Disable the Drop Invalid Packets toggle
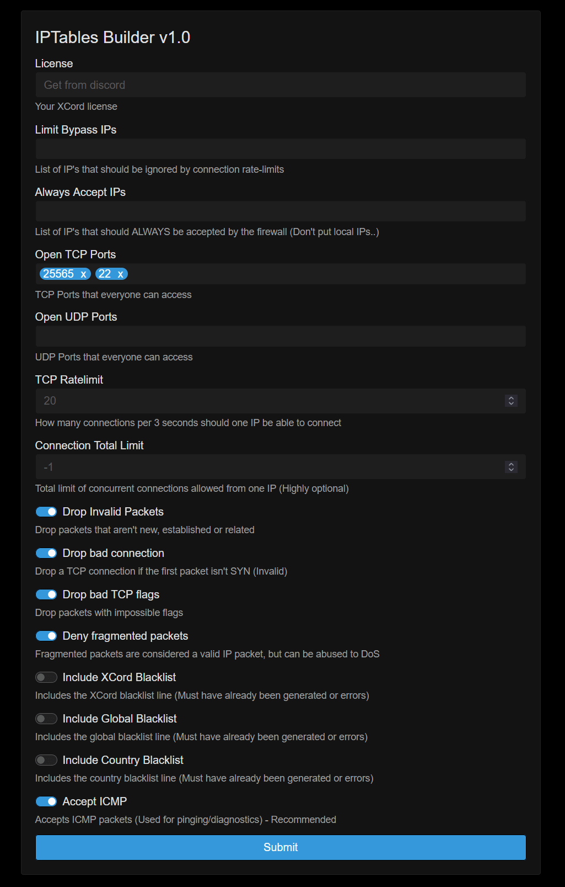The height and width of the screenshot is (887, 565). tap(46, 512)
